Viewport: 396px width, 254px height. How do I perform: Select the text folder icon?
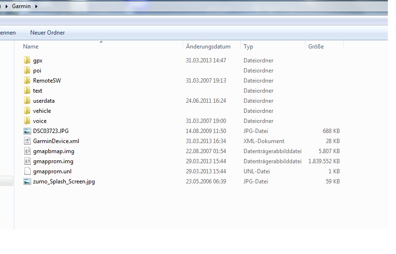[27, 91]
